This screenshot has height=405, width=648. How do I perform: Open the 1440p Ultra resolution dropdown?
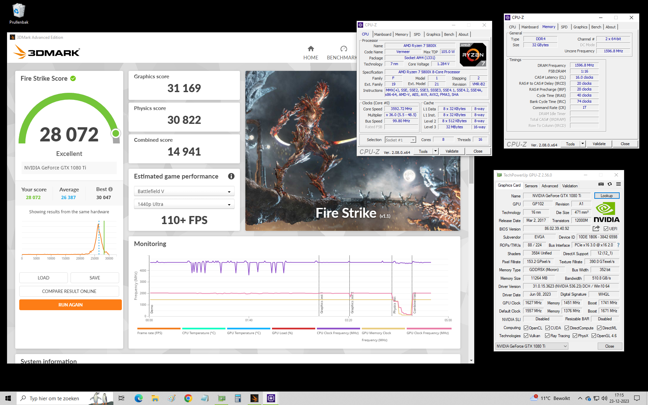click(x=184, y=204)
